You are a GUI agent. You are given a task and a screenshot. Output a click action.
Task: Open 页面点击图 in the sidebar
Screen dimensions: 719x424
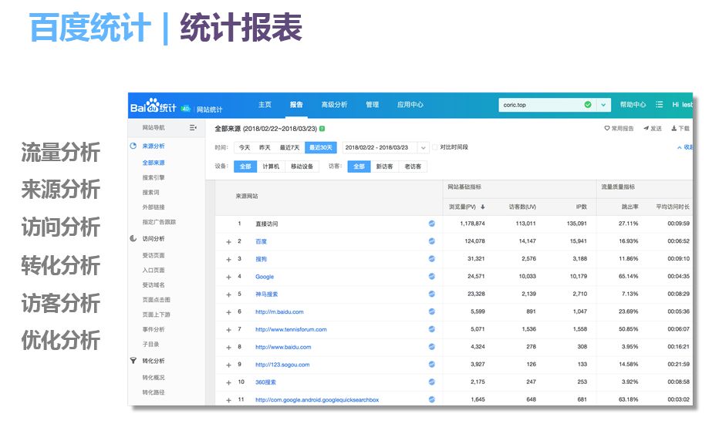click(x=156, y=300)
